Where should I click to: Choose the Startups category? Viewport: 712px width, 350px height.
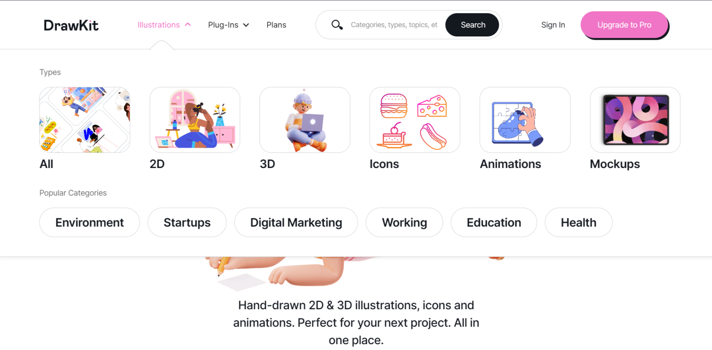pyautogui.click(x=187, y=222)
